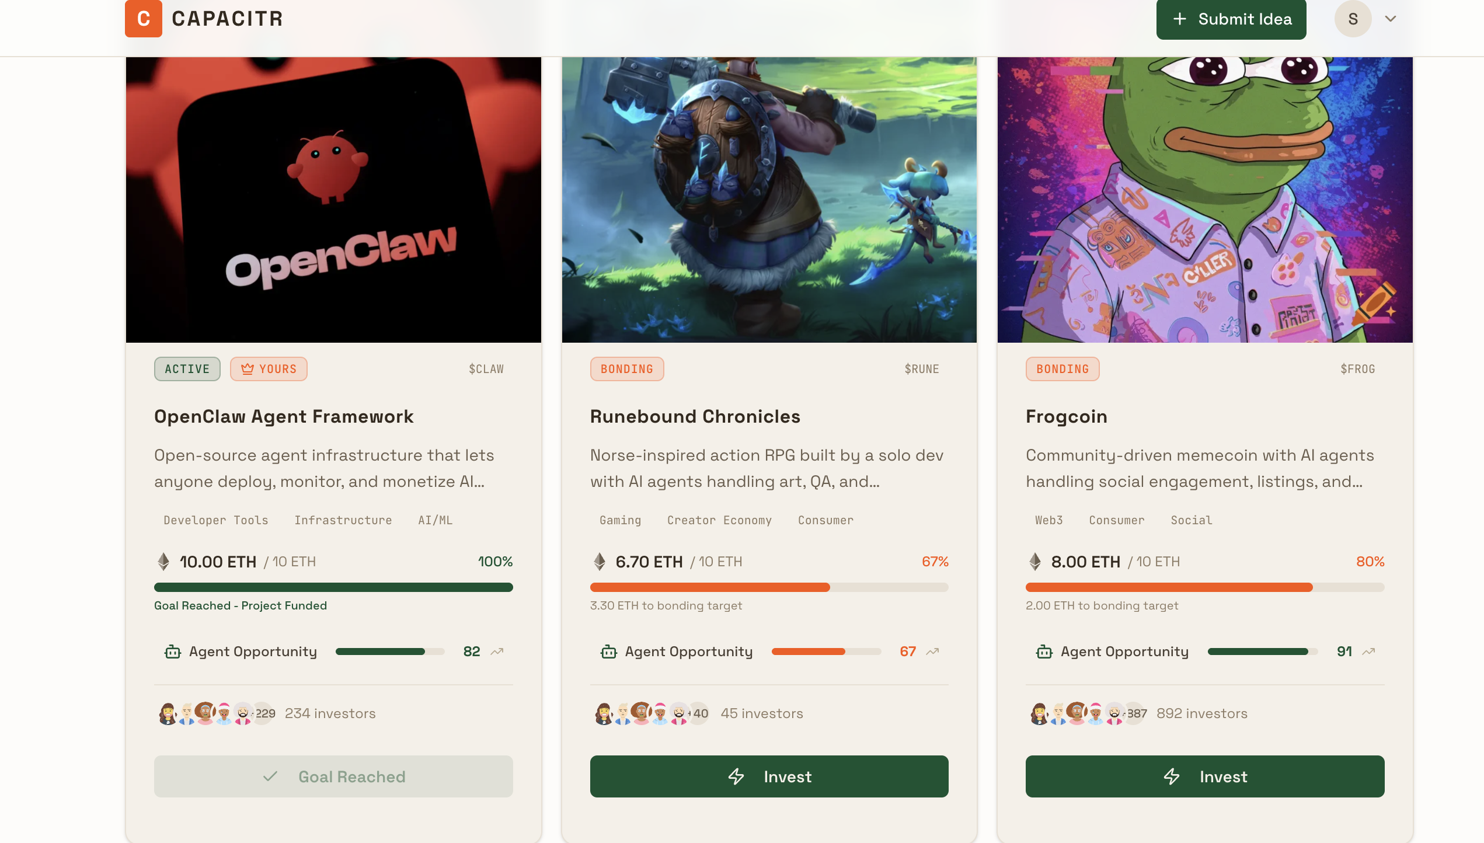1484x843 pixels.
Task: Click the trending arrow beside score 67
Action: pos(932,652)
